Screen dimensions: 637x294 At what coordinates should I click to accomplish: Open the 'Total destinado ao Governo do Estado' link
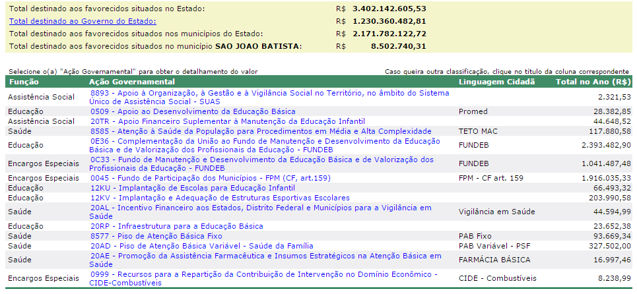coord(83,21)
